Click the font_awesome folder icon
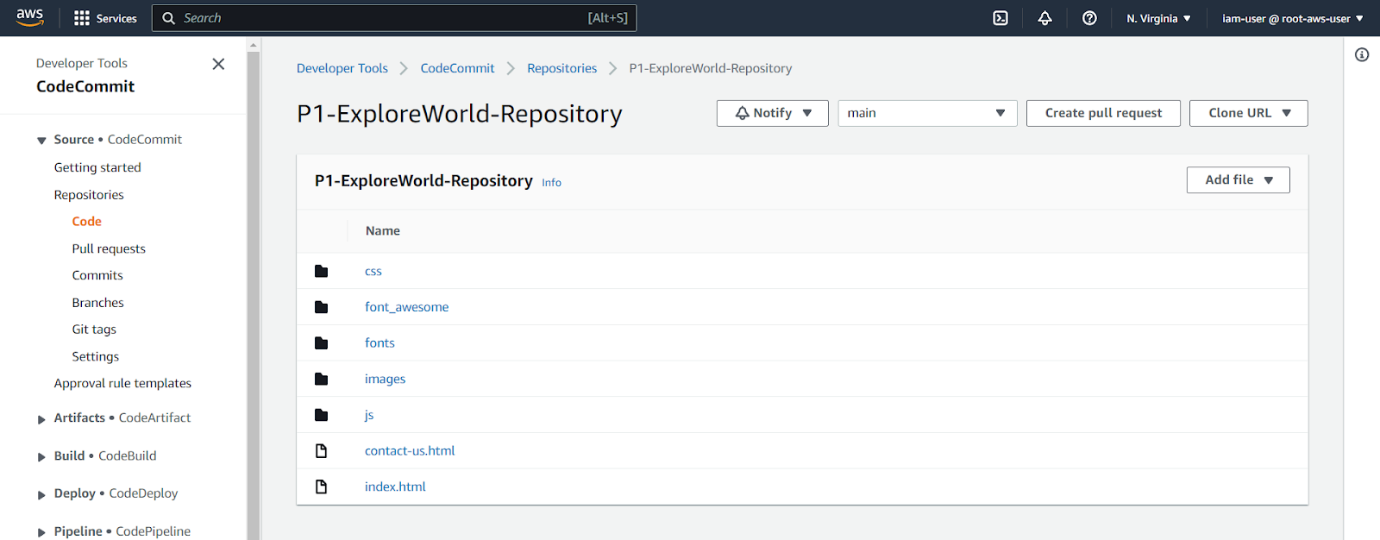Screen dimensions: 1380x540 [x=321, y=307]
